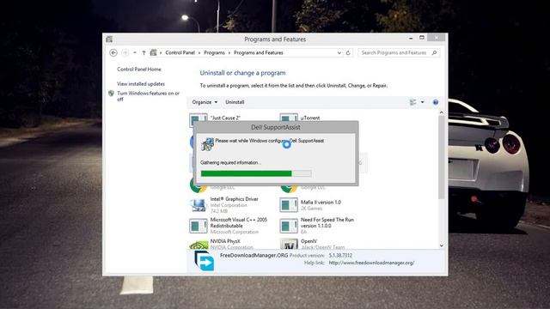Minimize the Programs and Features window
550x309 pixels.
(x=411, y=38)
